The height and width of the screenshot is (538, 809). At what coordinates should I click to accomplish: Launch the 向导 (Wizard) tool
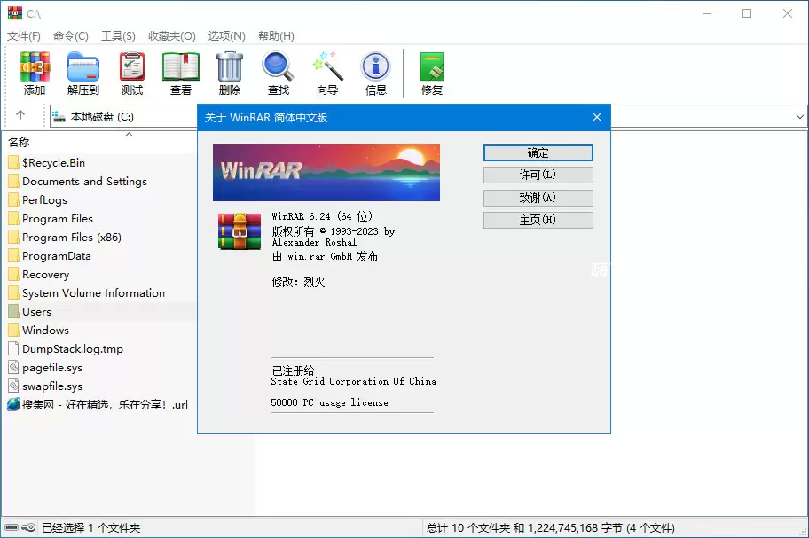pyautogui.click(x=326, y=66)
